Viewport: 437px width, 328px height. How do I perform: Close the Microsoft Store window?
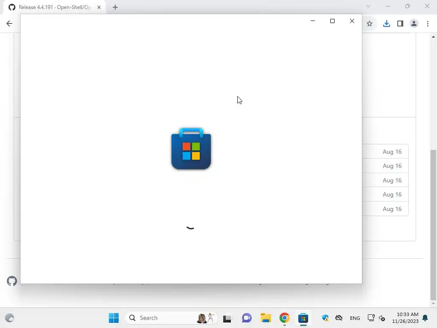point(352,21)
